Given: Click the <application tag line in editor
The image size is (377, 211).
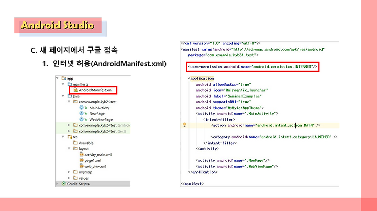Looking at the screenshot, I should click(x=201, y=78).
